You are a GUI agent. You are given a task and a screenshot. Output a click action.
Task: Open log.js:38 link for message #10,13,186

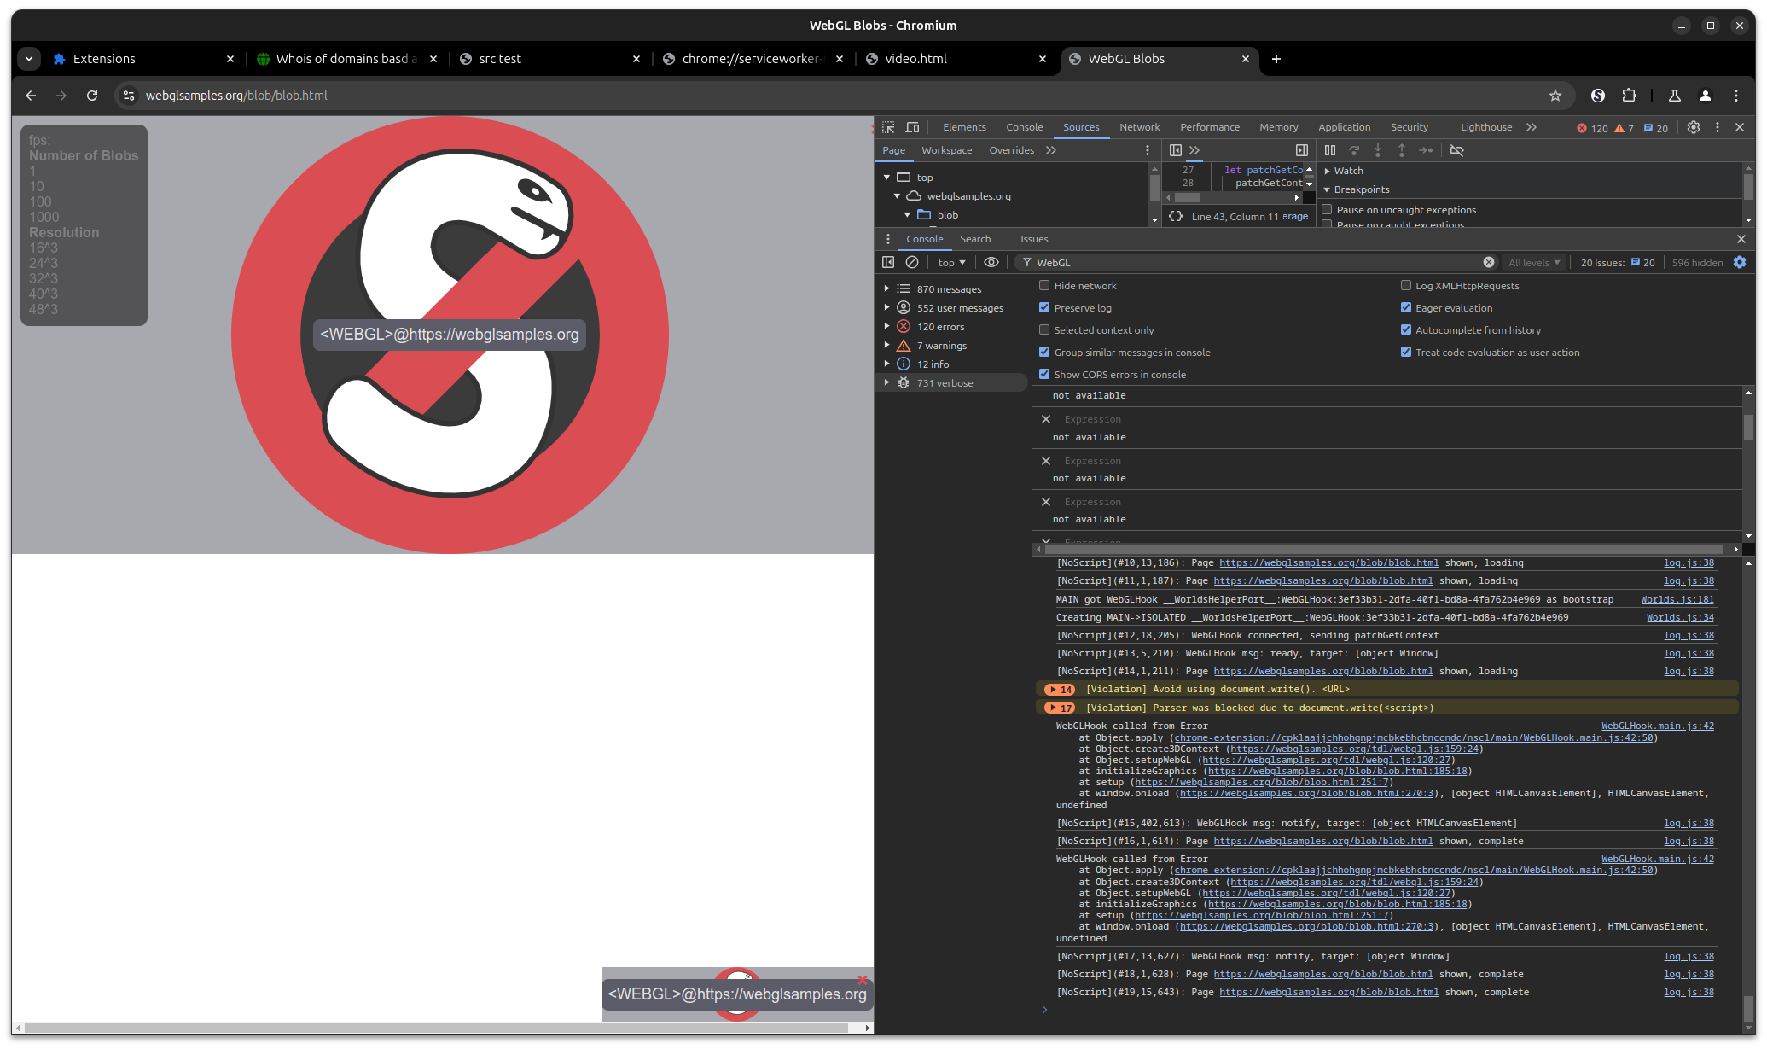pyautogui.click(x=1689, y=562)
